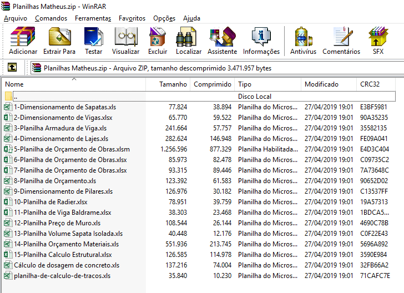The height and width of the screenshot is (293, 404).
Task: Select the parent folder '..' row
Action: click(200, 97)
